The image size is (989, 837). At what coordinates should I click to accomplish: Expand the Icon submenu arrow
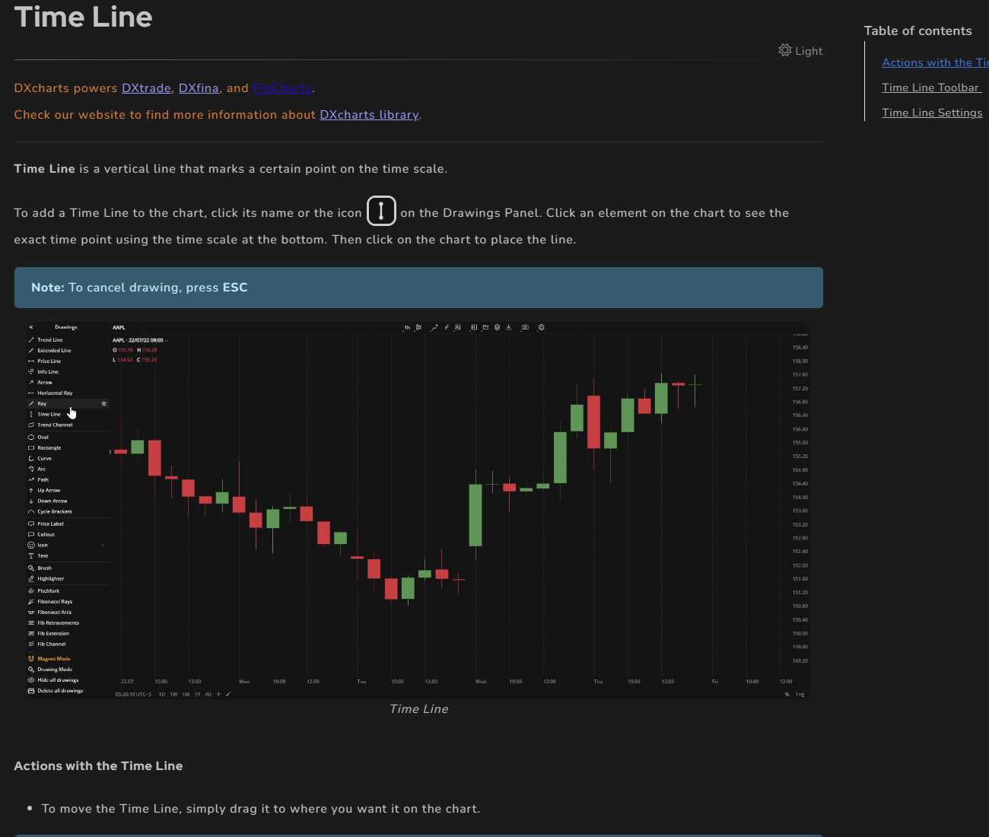click(103, 546)
